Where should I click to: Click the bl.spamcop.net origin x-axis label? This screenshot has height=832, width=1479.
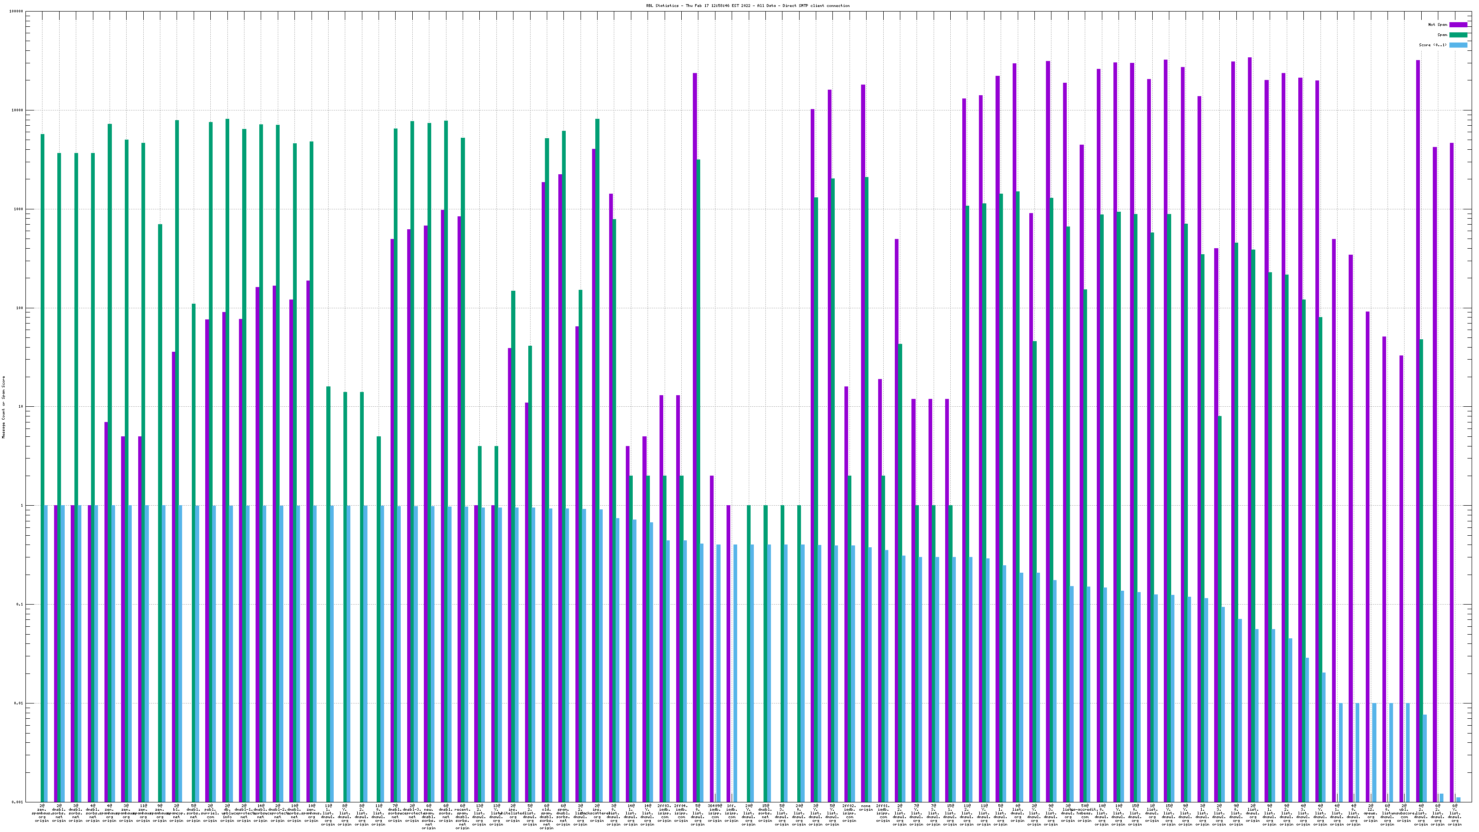[x=176, y=813]
